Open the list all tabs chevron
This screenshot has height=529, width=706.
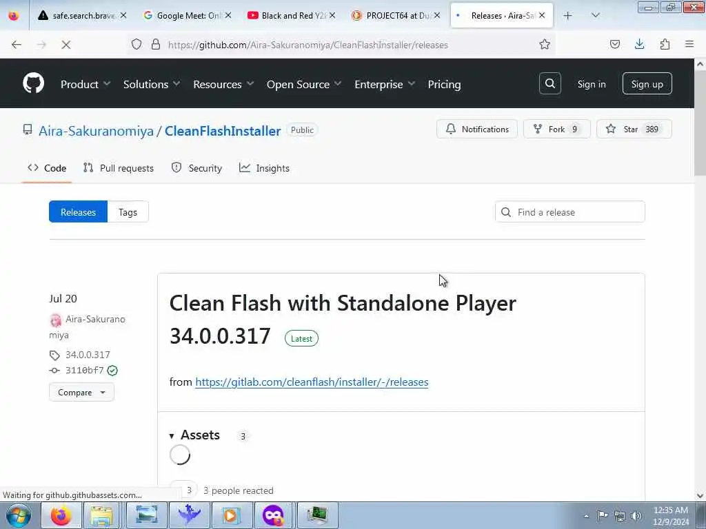pyautogui.click(x=595, y=16)
